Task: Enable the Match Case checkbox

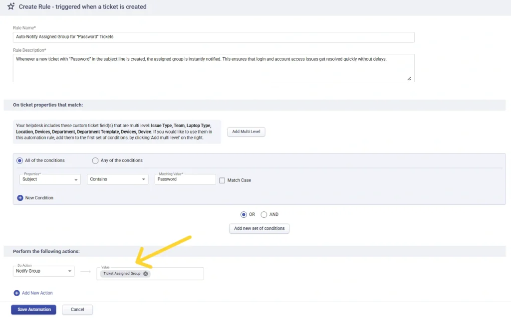Action: [222, 180]
